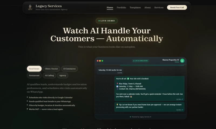Click the Legacy Services brand title

click(x=49, y=6)
